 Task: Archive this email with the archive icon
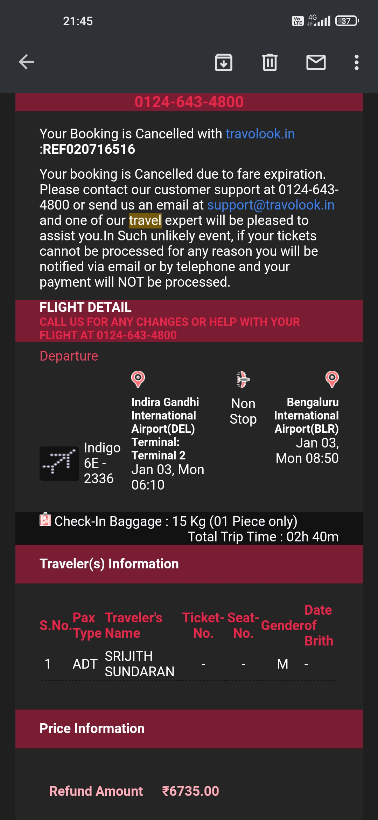[x=223, y=62]
